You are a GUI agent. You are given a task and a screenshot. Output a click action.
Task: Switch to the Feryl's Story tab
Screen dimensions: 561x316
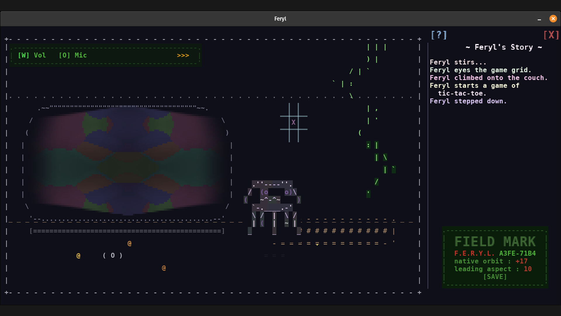[503, 47]
